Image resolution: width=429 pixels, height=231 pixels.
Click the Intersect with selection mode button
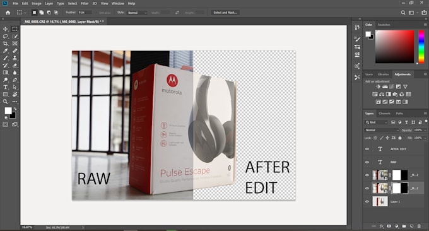tap(56, 13)
